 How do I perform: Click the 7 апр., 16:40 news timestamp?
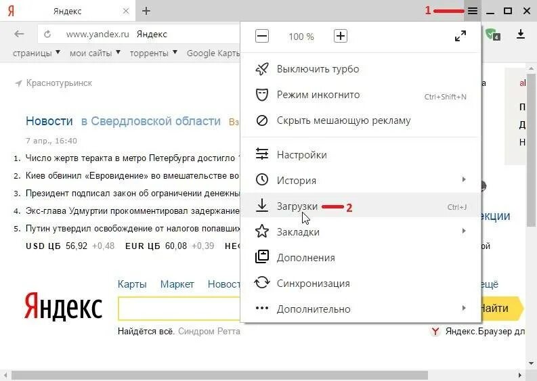point(51,141)
